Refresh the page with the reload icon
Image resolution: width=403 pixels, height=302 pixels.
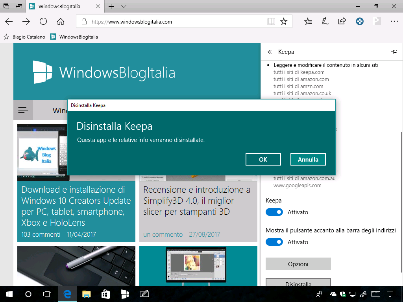(43, 22)
